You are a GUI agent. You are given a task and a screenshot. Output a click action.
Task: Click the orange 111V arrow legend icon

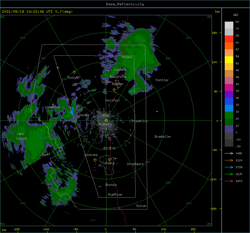click(x=229, y=160)
